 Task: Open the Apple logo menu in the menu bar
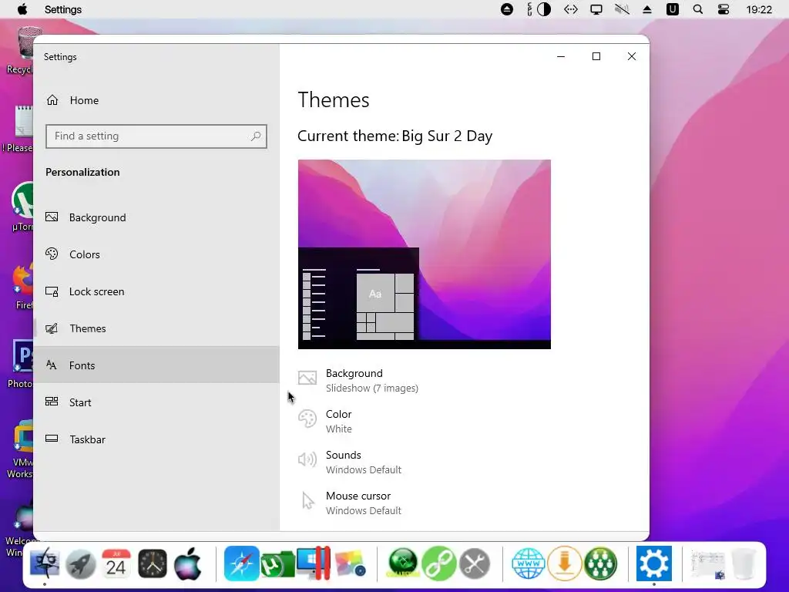(x=22, y=9)
